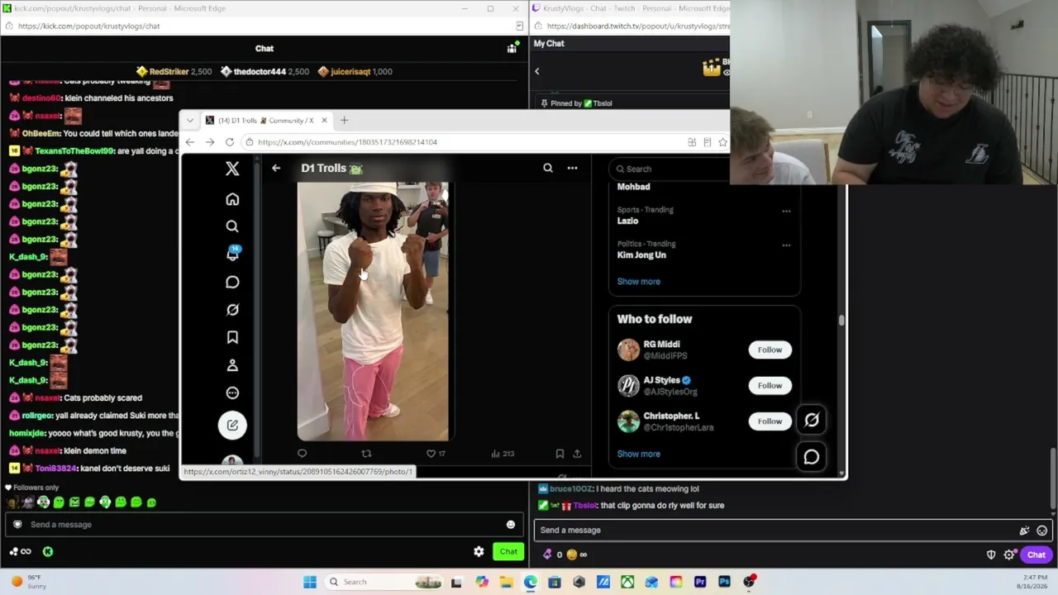Click Twitch chat scrollbar thumb
The image size is (1058, 595).
click(x=1053, y=479)
